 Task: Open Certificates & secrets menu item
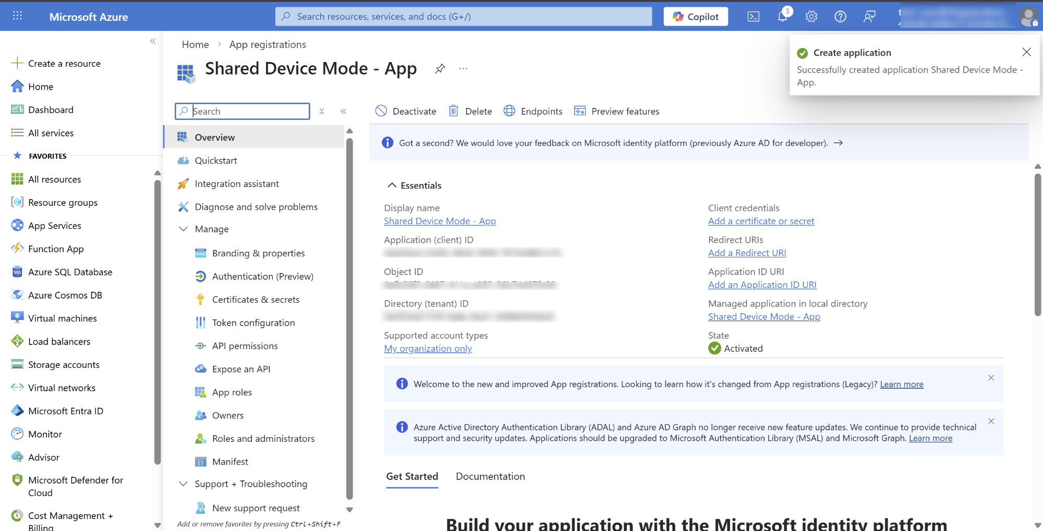point(256,300)
